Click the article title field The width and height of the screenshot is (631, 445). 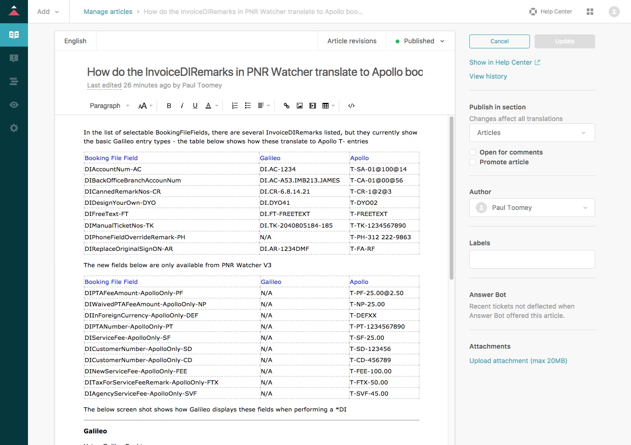[255, 72]
